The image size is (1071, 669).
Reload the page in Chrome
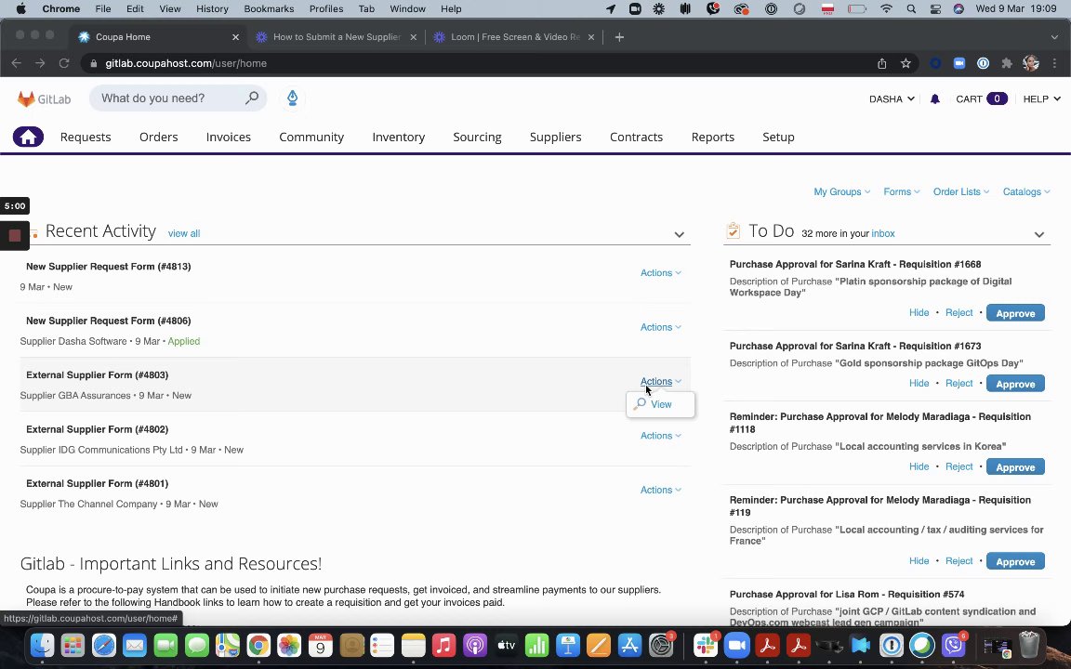click(x=63, y=63)
